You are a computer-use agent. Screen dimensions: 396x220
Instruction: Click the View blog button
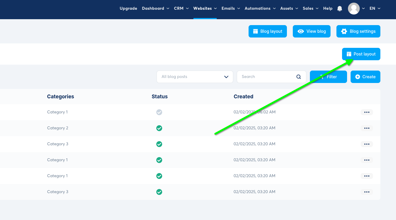(x=312, y=31)
